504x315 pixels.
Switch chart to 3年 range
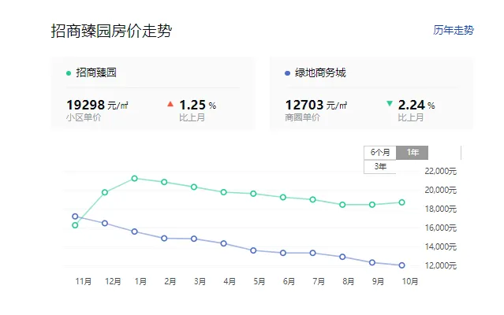(380, 166)
